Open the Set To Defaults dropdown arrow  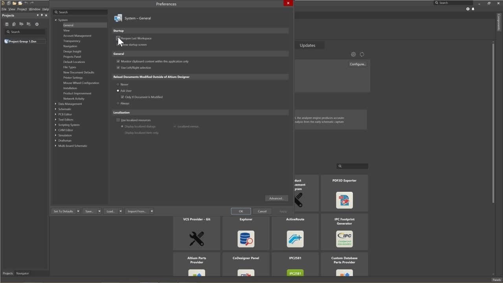pos(78,211)
